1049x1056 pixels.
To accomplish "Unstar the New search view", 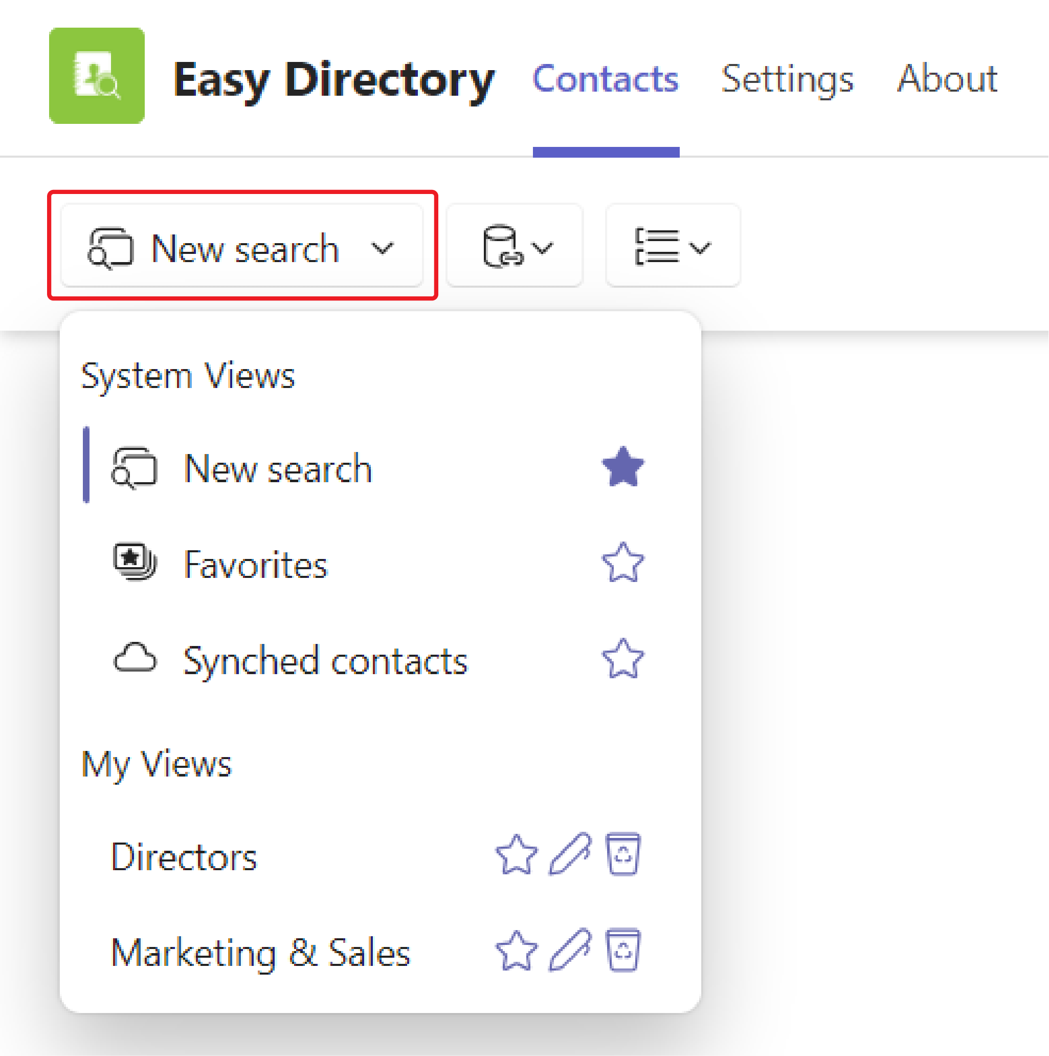I will (623, 467).
